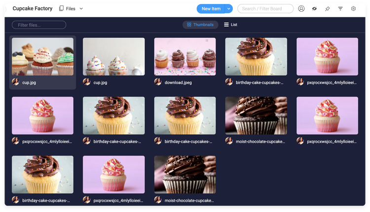Open the settings gear icon
The image size is (370, 212).
[353, 9]
